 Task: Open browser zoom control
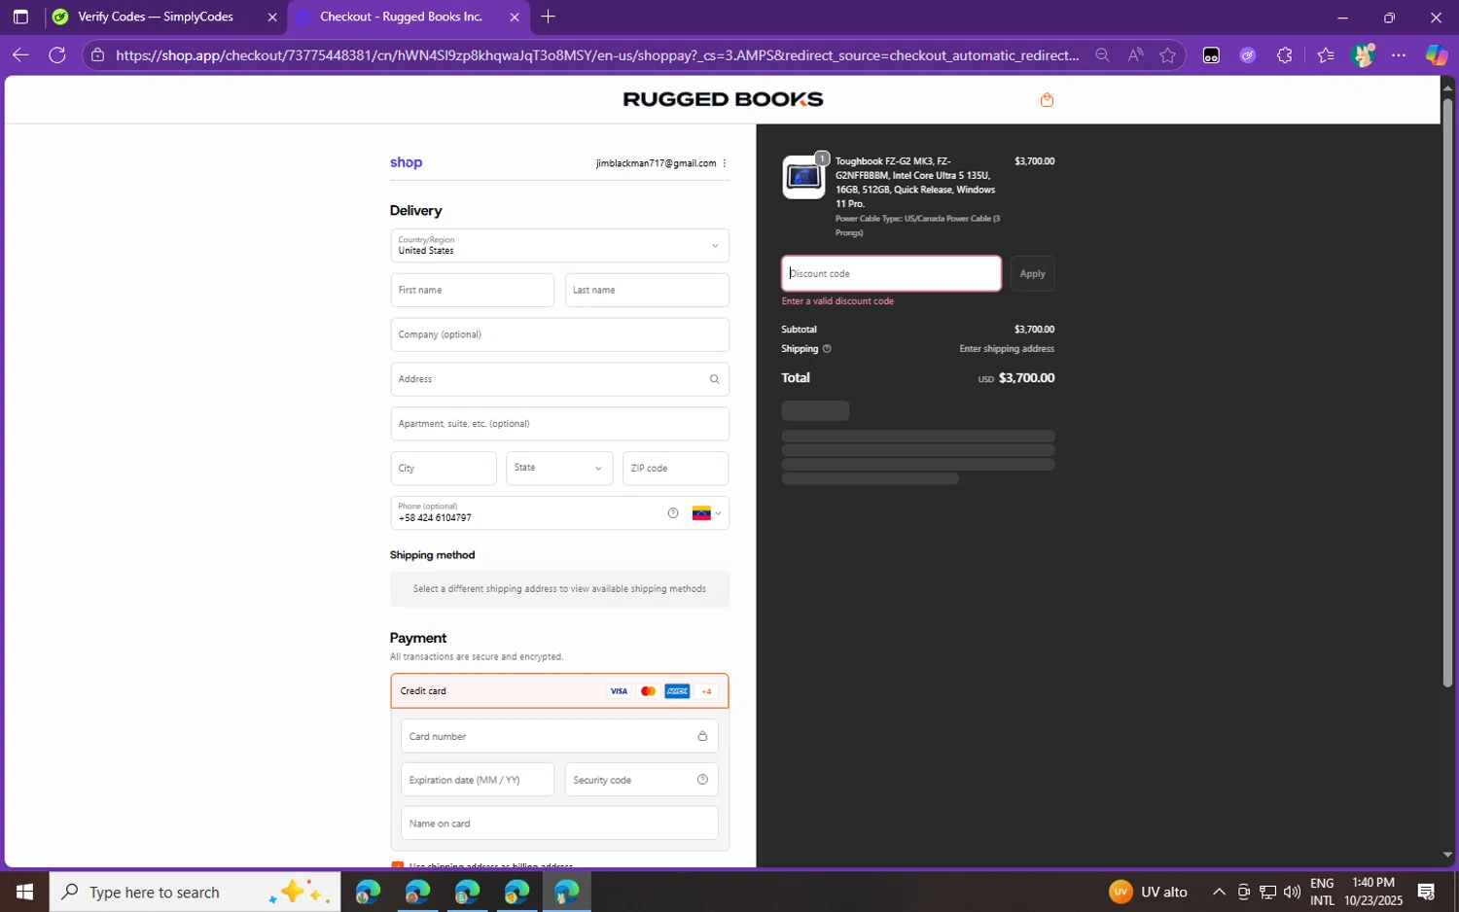(x=1102, y=55)
